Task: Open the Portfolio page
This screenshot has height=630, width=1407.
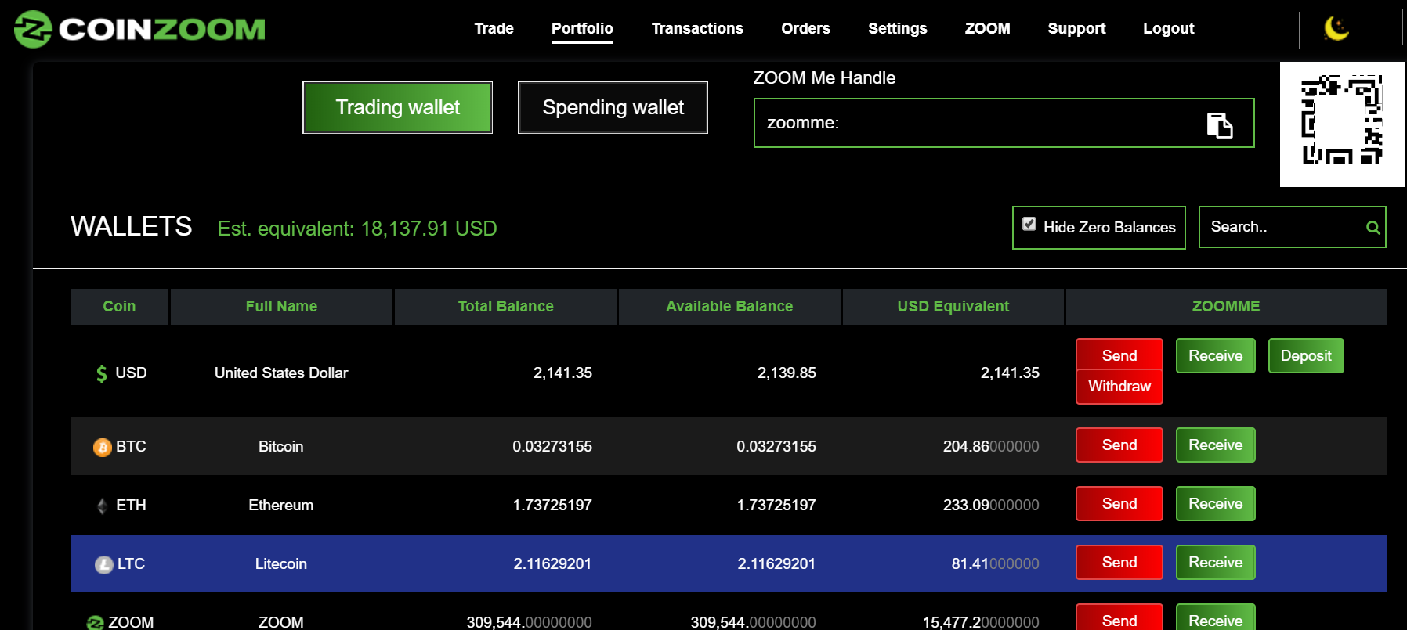Action: [x=582, y=28]
